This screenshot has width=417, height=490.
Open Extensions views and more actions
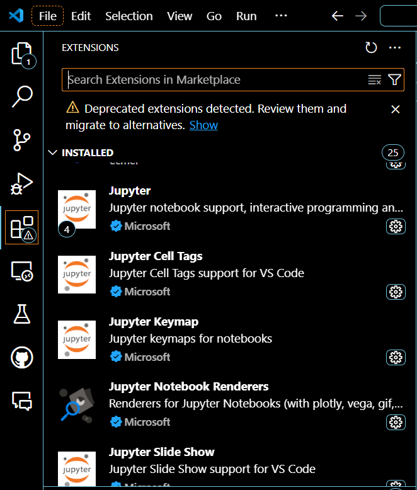tap(395, 47)
